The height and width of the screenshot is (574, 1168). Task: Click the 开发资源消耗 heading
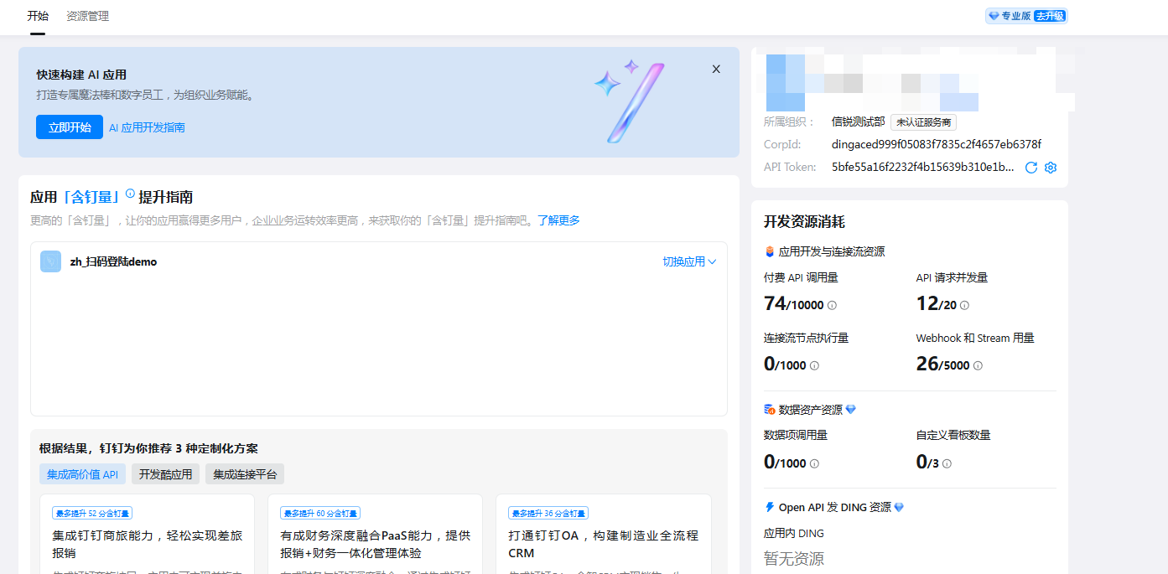click(804, 221)
